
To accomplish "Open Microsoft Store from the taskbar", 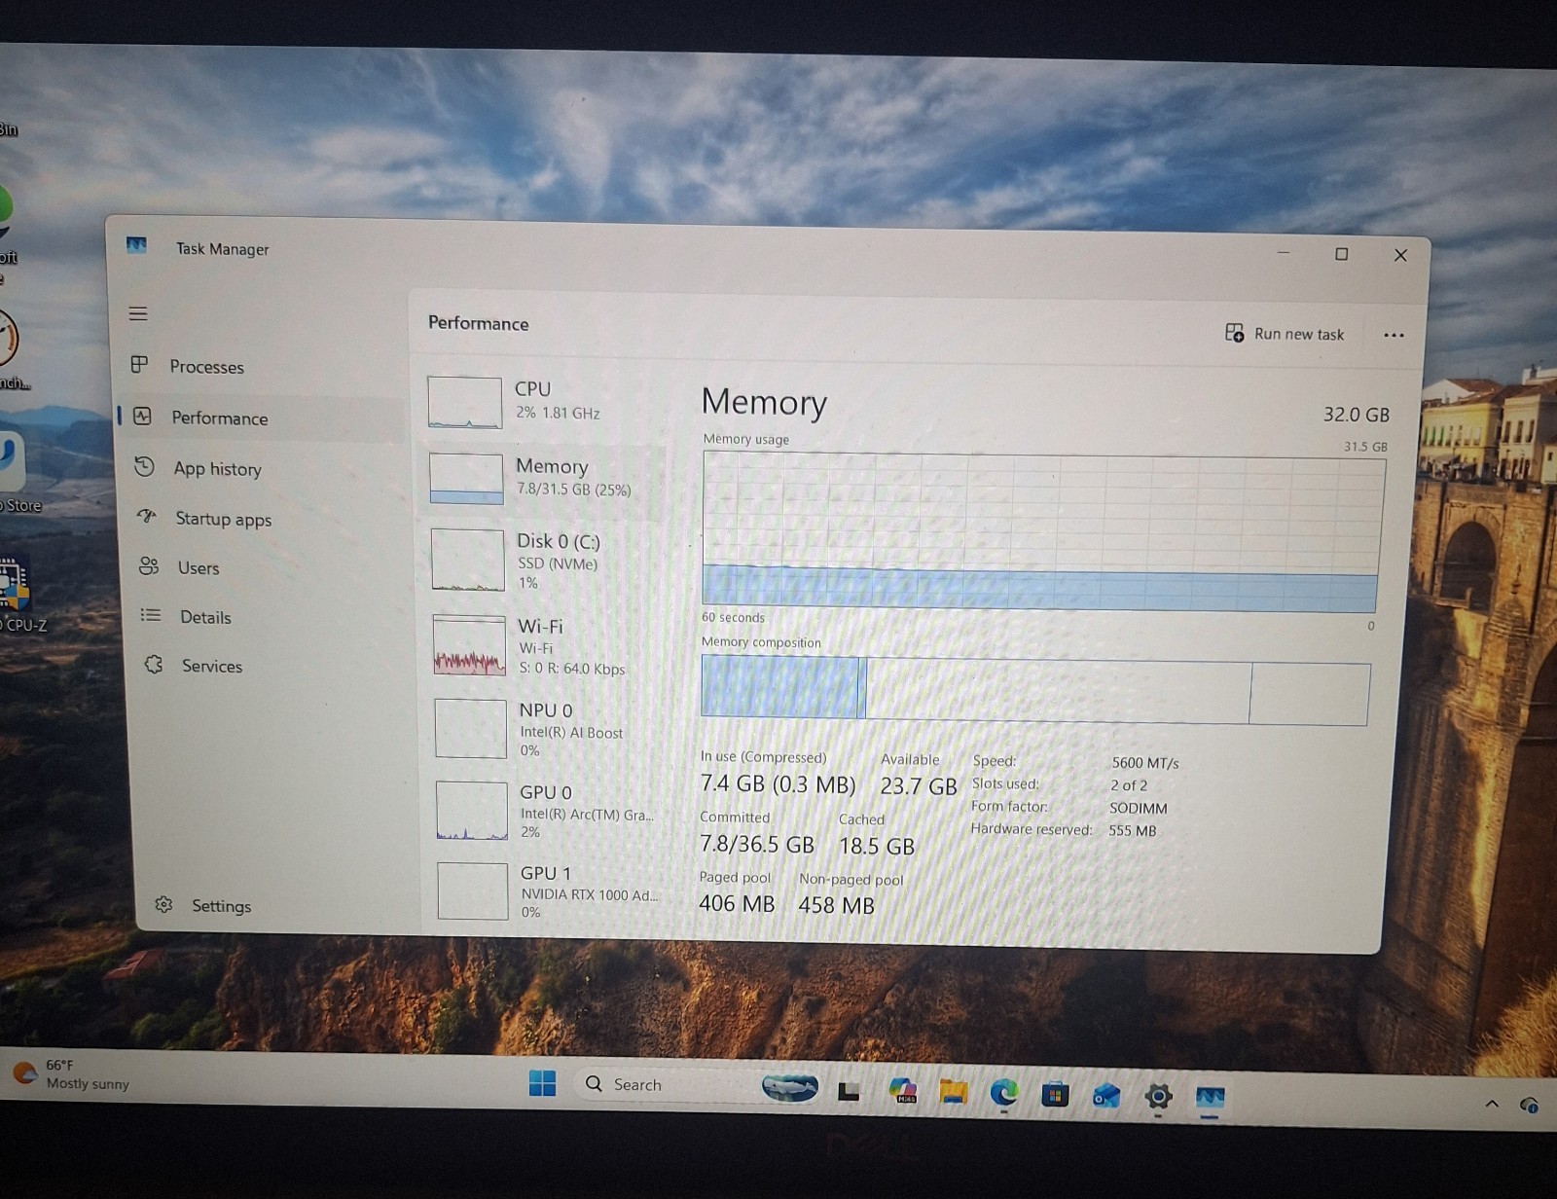I will click(1055, 1096).
